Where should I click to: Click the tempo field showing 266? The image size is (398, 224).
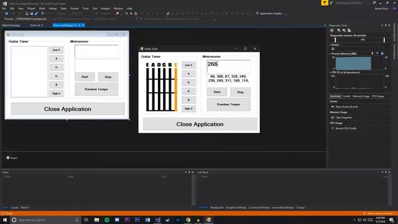point(229,67)
